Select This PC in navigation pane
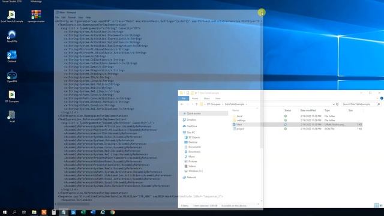This screenshot has height=216, width=384. click(191, 133)
